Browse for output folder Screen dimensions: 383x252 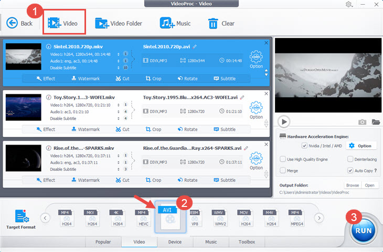(353, 185)
